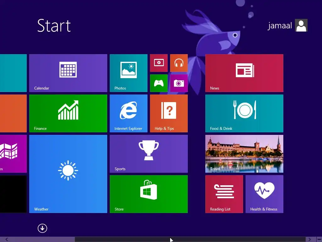Open the Travel photo tile
The image size is (322, 242).
244,154
